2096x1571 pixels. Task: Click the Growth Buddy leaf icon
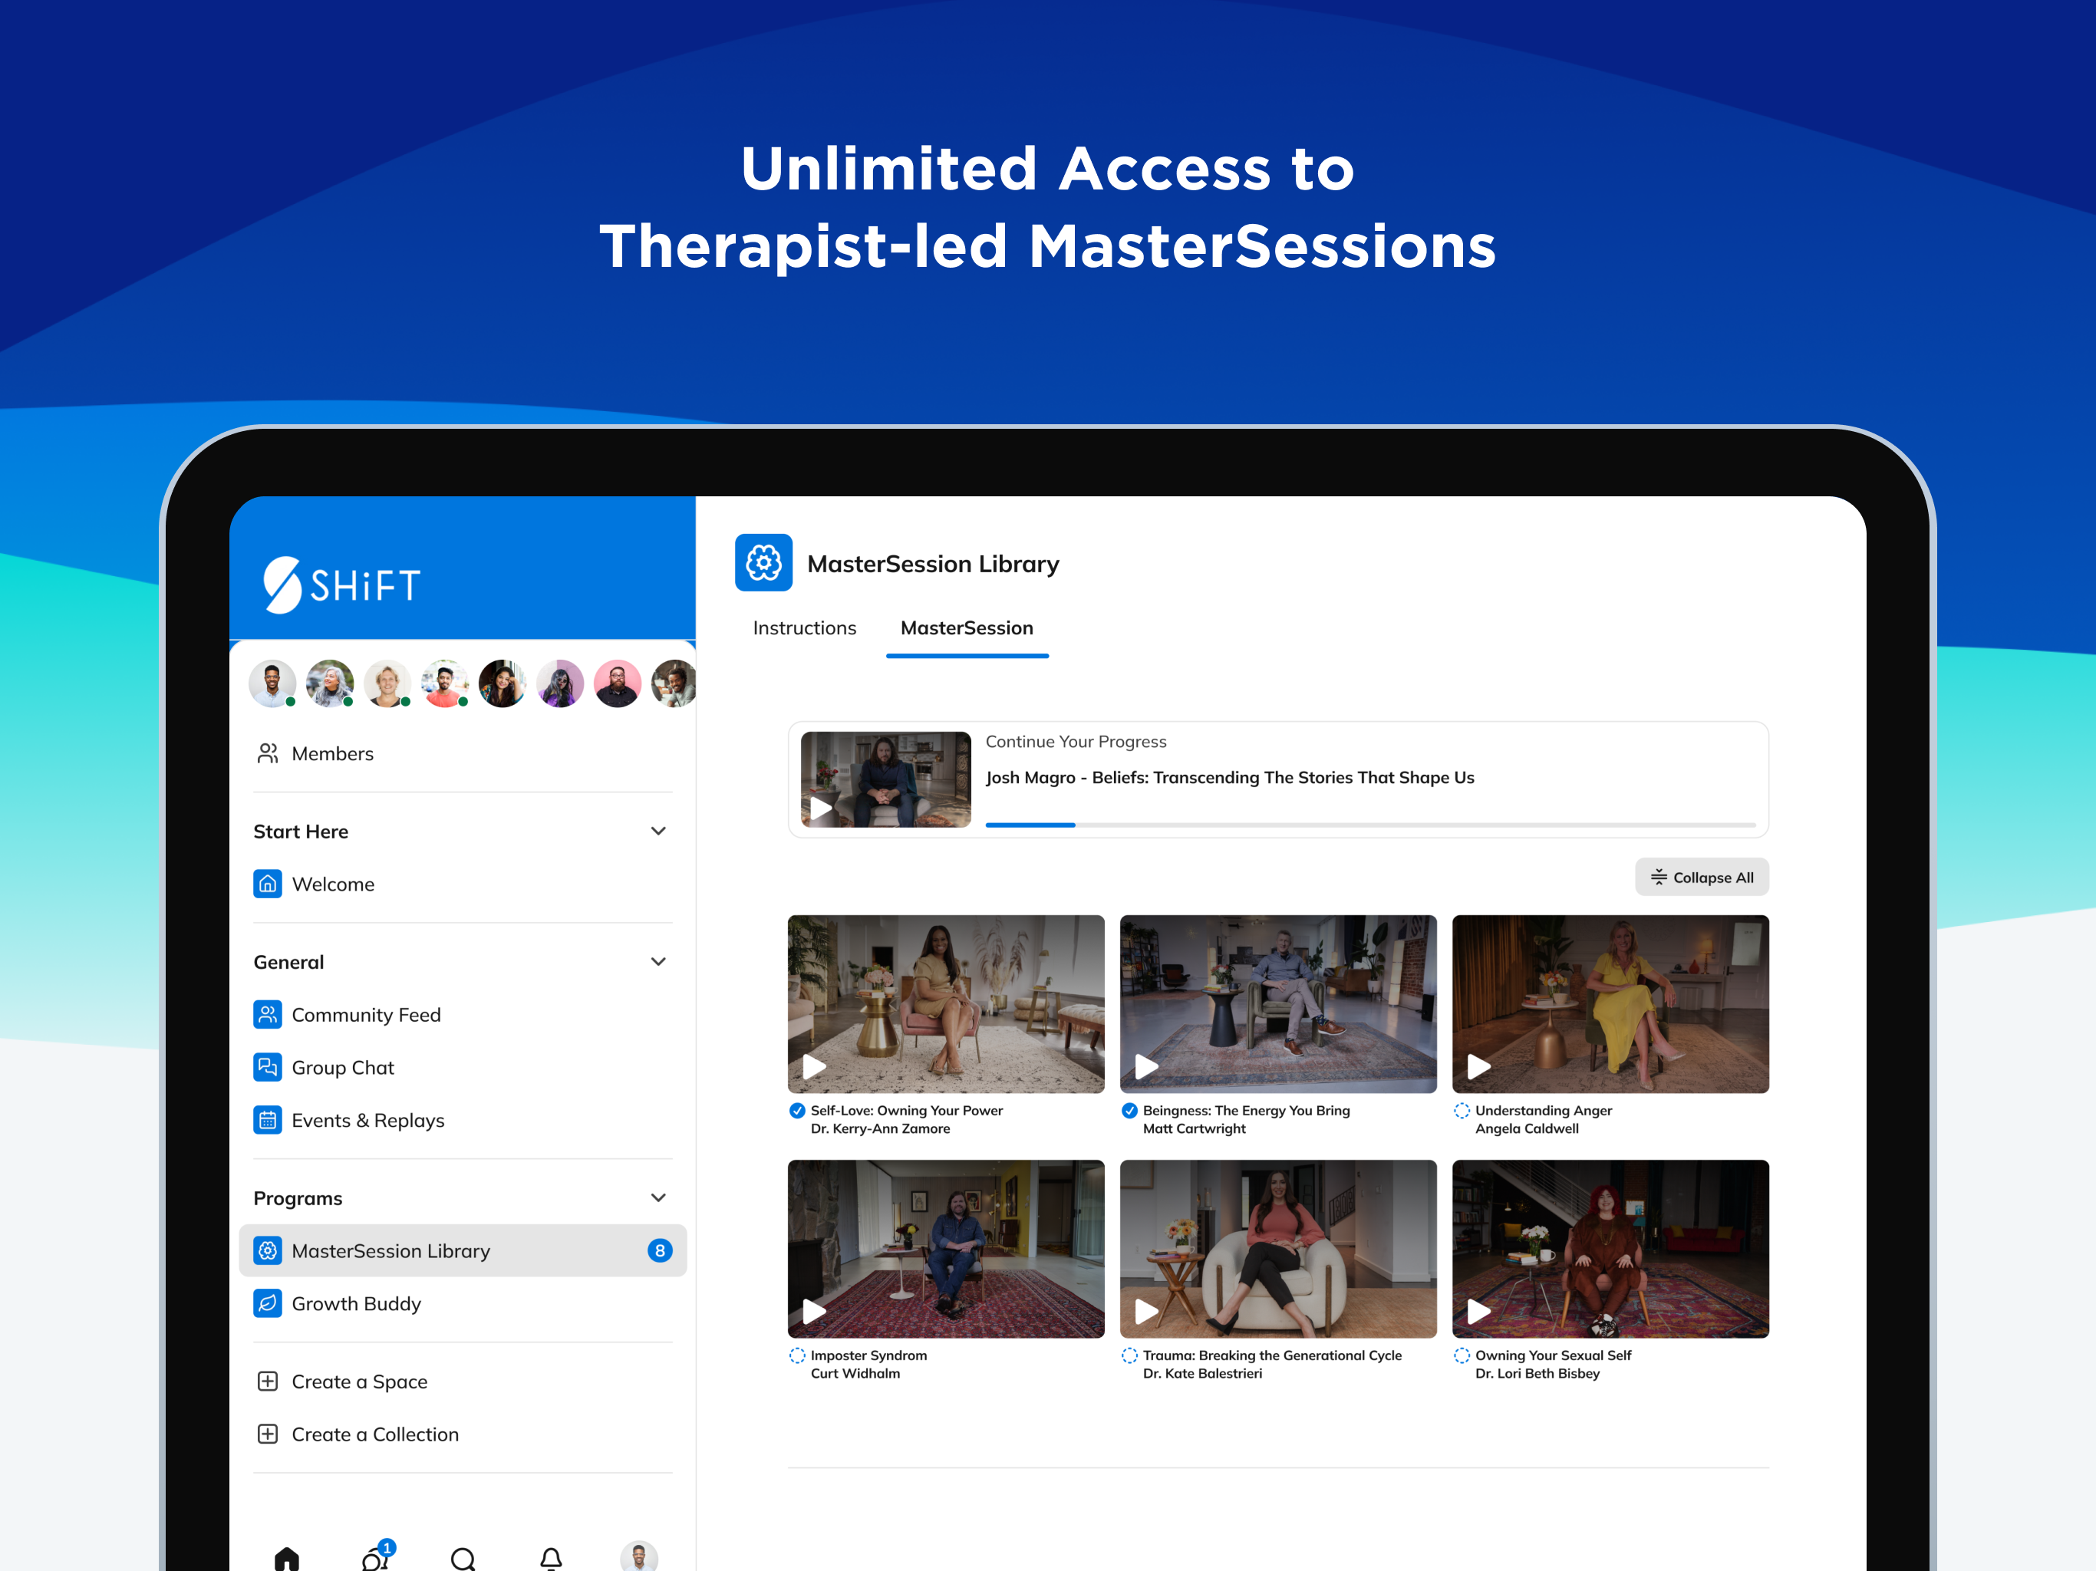269,1304
